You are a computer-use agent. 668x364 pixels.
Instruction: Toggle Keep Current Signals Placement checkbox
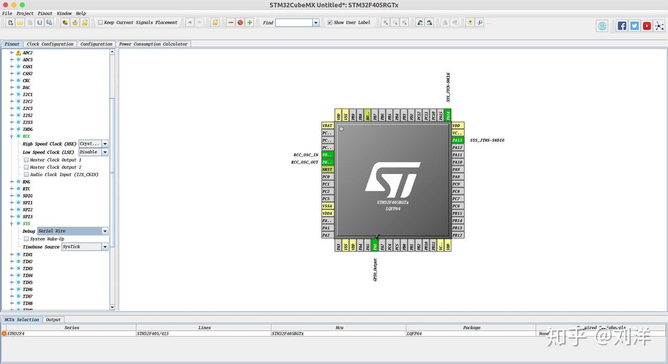pyautogui.click(x=100, y=22)
